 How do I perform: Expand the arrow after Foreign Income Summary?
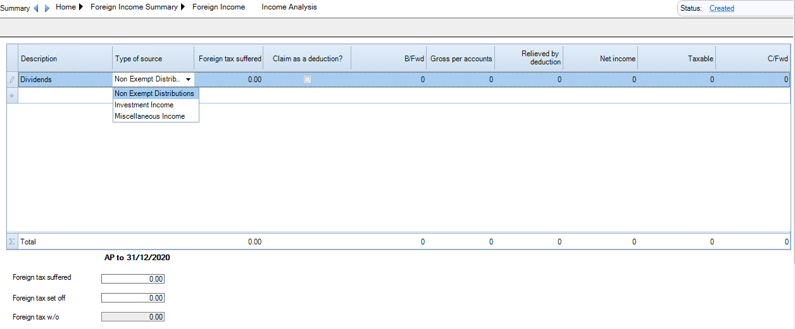(x=183, y=8)
